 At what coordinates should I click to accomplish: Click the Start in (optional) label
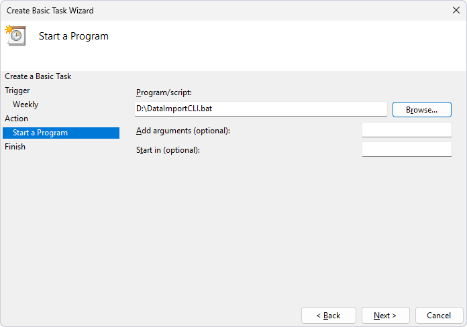pos(168,150)
